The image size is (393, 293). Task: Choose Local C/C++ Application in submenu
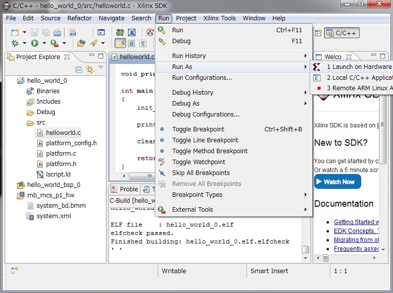click(353, 78)
